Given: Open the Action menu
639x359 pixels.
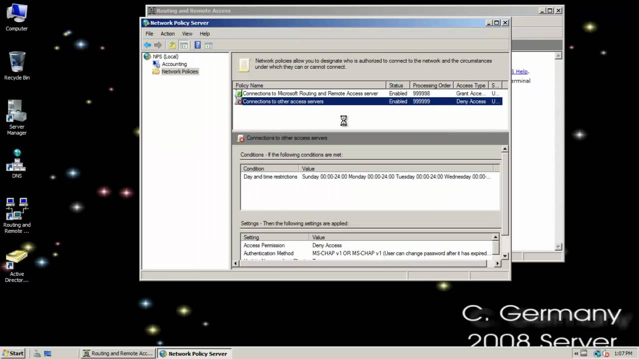Looking at the screenshot, I should [167, 33].
